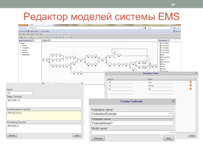This screenshot has width=203, height=152.
Task: Select the Place component icon
Action: pos(160,64)
